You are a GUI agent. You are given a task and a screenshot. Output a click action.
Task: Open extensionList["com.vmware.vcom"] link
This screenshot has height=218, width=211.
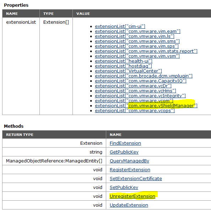click(134, 101)
